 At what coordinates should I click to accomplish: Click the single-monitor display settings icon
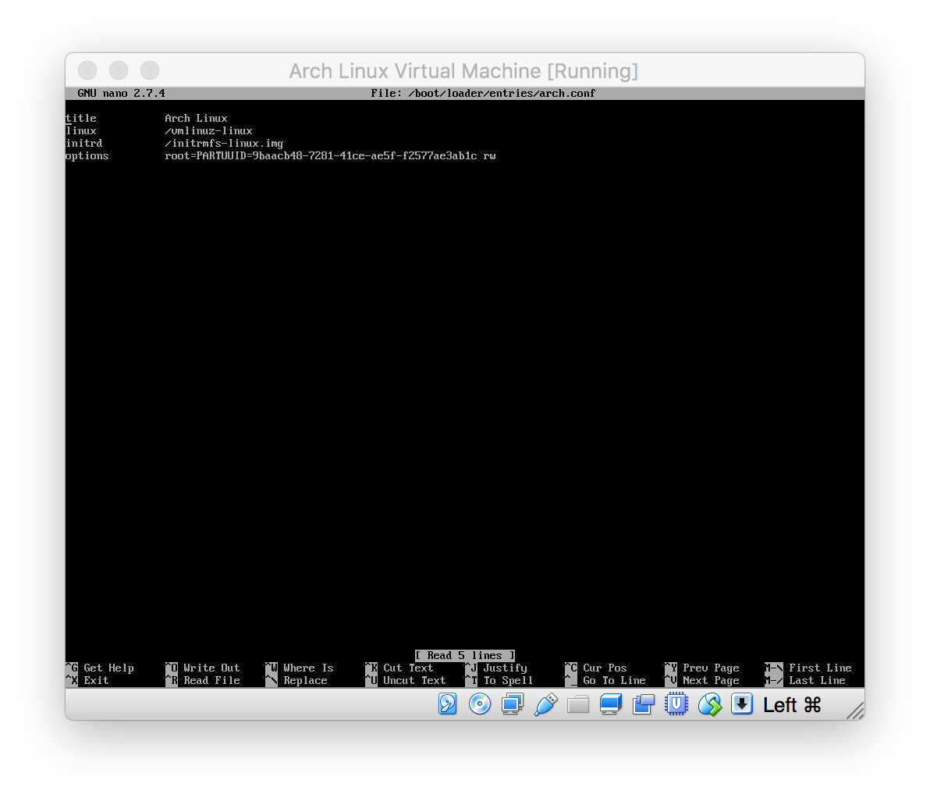coord(611,704)
